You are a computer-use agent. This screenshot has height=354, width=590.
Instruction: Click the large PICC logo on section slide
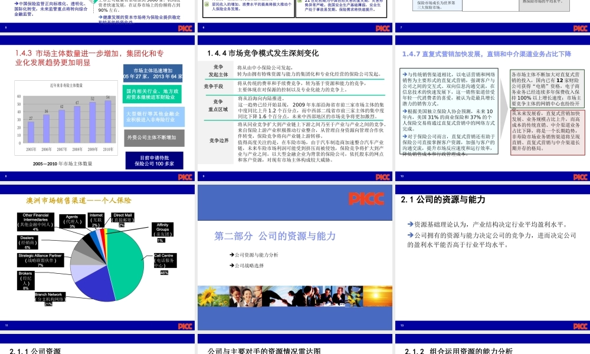366,199
